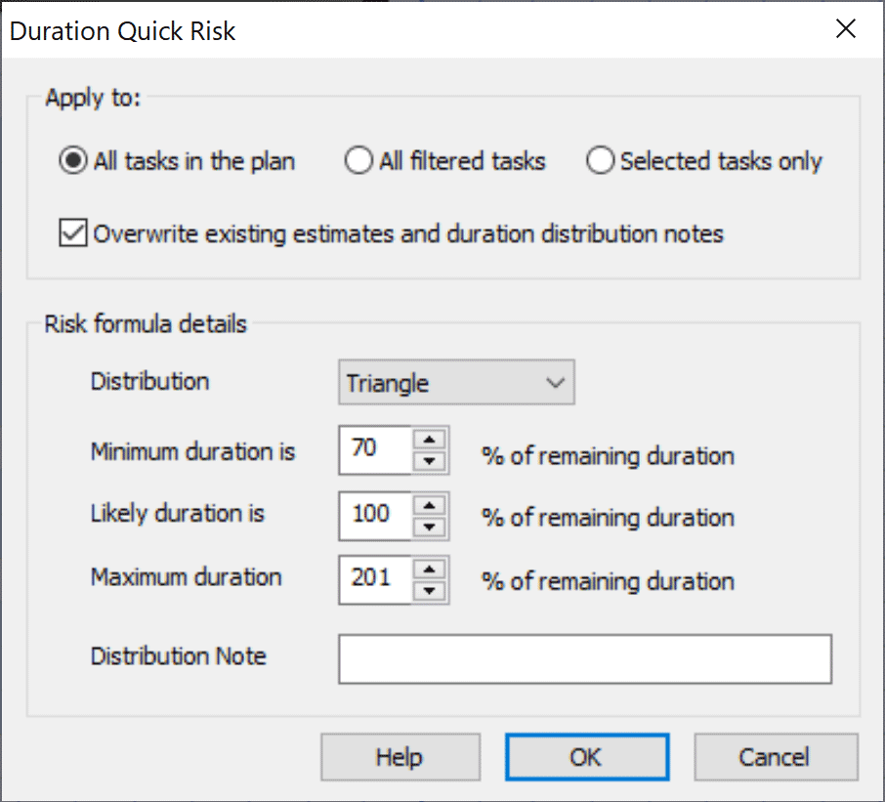Viewport: 885px width, 802px height.
Task: Close the Duration Quick Risk dialog
Action: coord(845,29)
